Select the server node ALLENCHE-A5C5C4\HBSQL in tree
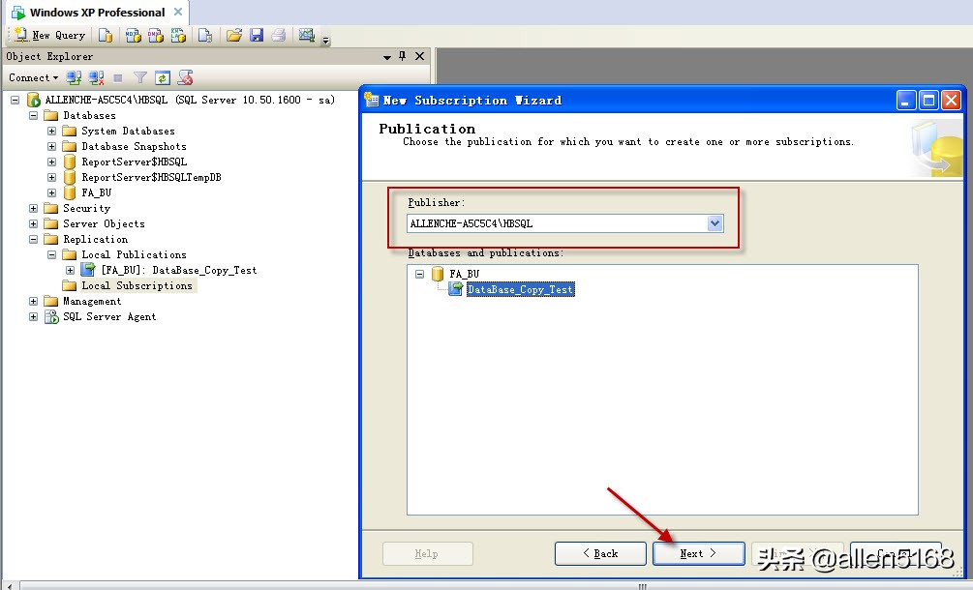 [x=190, y=100]
